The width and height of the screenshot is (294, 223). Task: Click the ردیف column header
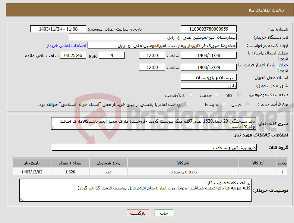(x=282, y=163)
